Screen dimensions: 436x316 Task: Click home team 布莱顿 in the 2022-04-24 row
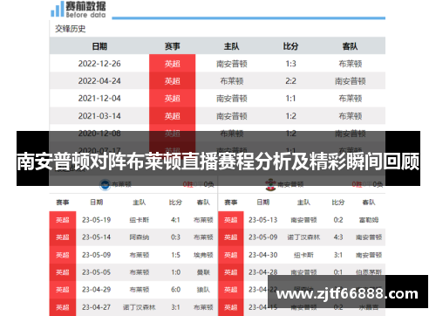click(x=232, y=81)
